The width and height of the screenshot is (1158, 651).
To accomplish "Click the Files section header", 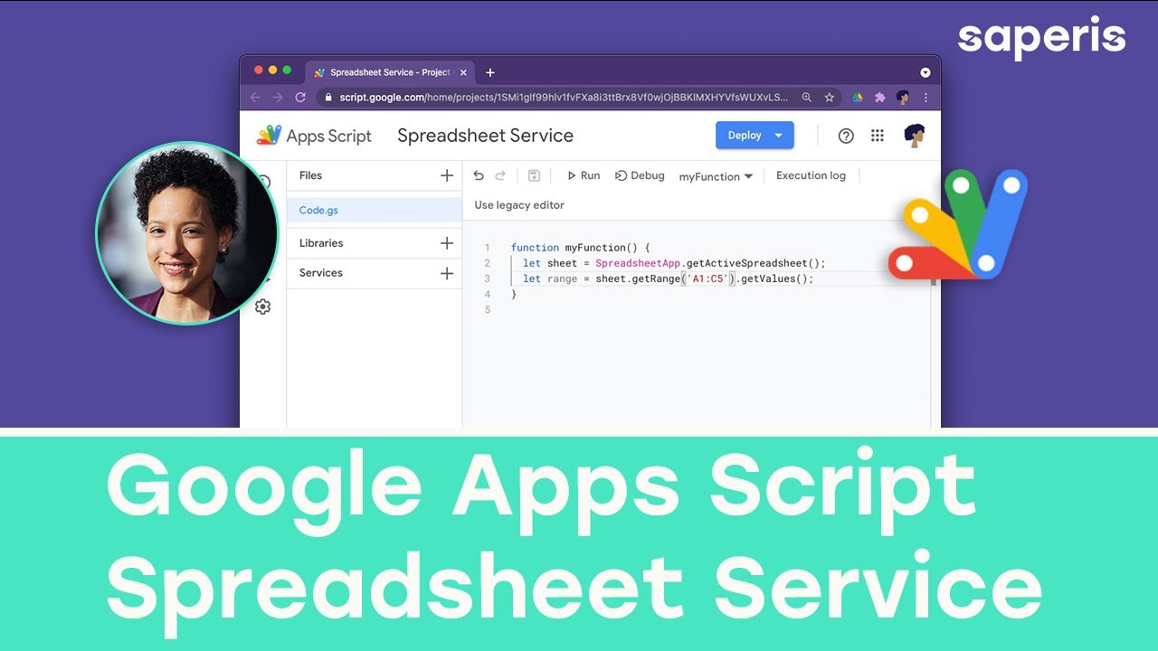I will point(310,175).
